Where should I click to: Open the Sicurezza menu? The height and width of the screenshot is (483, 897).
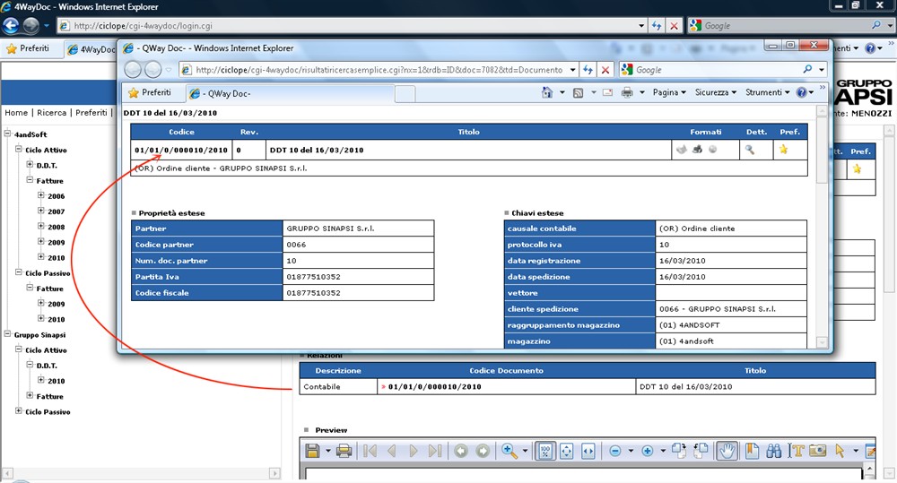[715, 92]
